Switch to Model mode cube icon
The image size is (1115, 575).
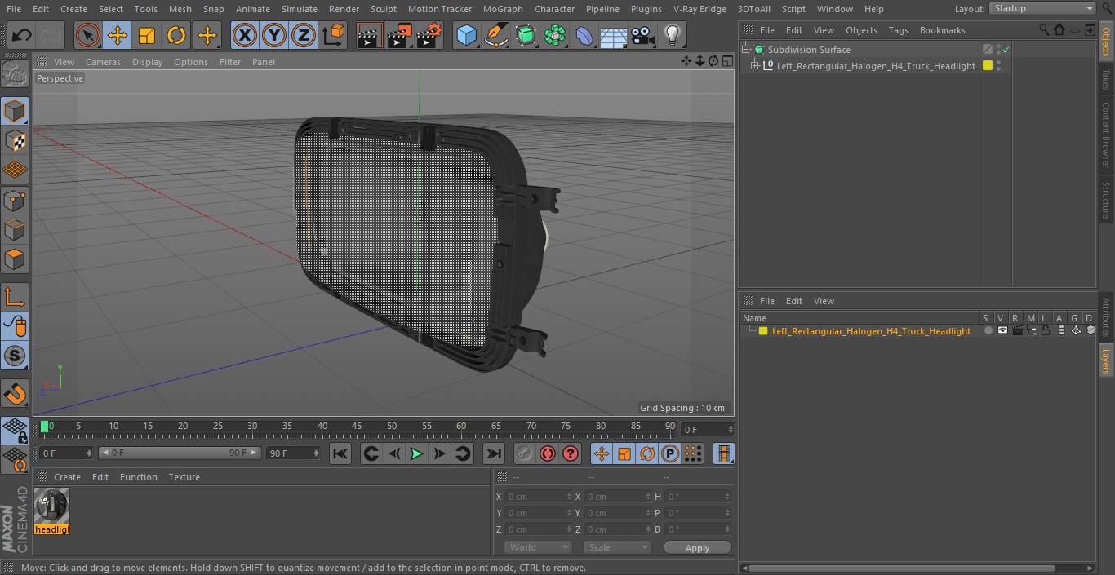(x=15, y=111)
